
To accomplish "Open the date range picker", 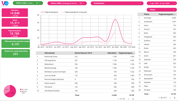I will 162,3.
